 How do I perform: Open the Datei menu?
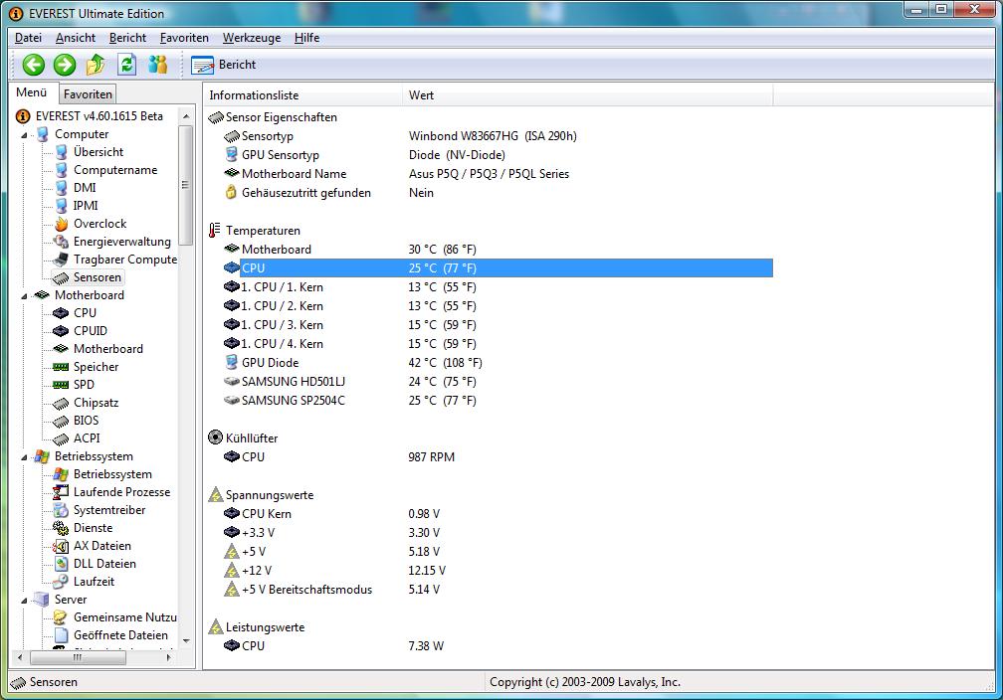pyautogui.click(x=28, y=38)
